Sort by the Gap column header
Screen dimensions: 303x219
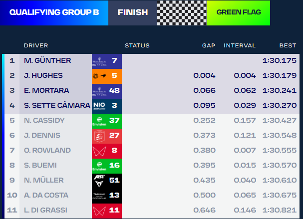208,45
